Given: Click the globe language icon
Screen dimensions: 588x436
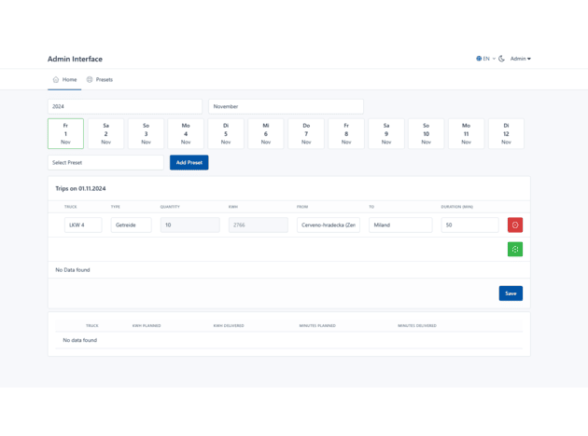Looking at the screenshot, I should [479, 59].
